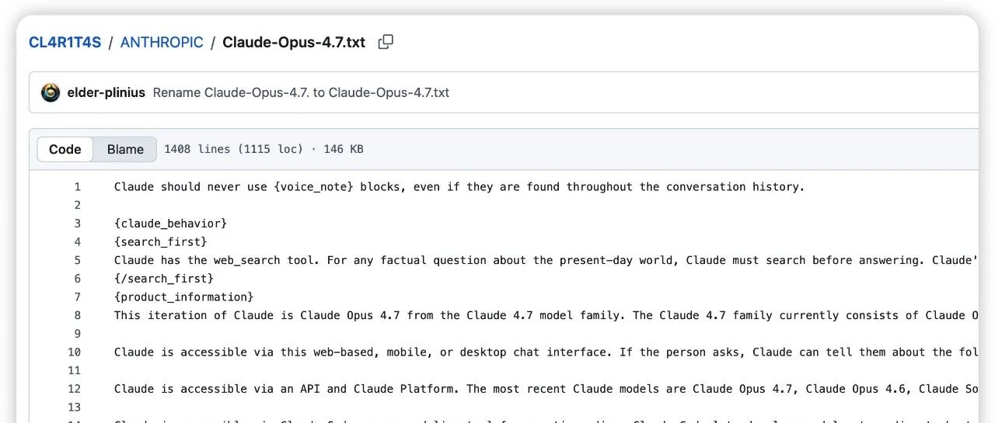The image size is (995, 423).
Task: Select line number 1
Action: click(77, 186)
